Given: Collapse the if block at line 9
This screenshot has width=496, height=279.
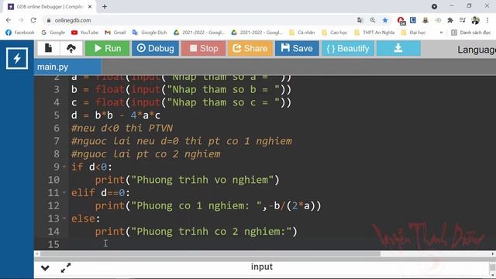Looking at the screenshot, I should coord(64,167).
